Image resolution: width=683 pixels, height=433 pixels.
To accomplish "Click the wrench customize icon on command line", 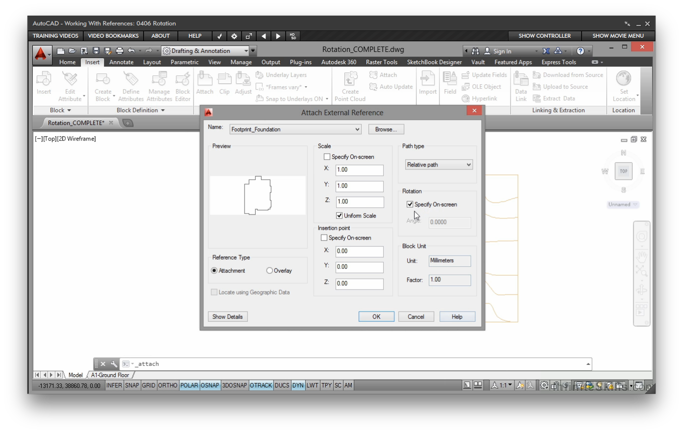I will click(x=114, y=364).
